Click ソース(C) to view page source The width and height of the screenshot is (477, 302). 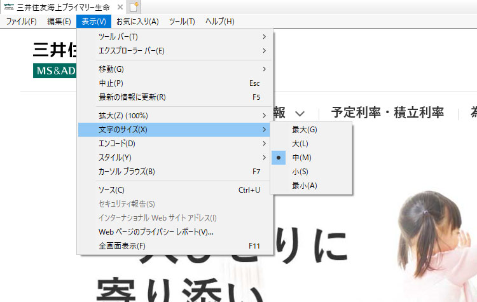(112, 190)
